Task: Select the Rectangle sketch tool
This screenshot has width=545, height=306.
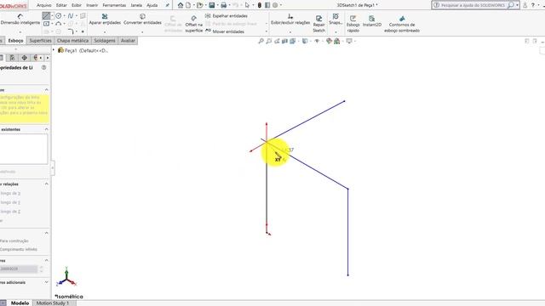Action: click(x=46, y=24)
